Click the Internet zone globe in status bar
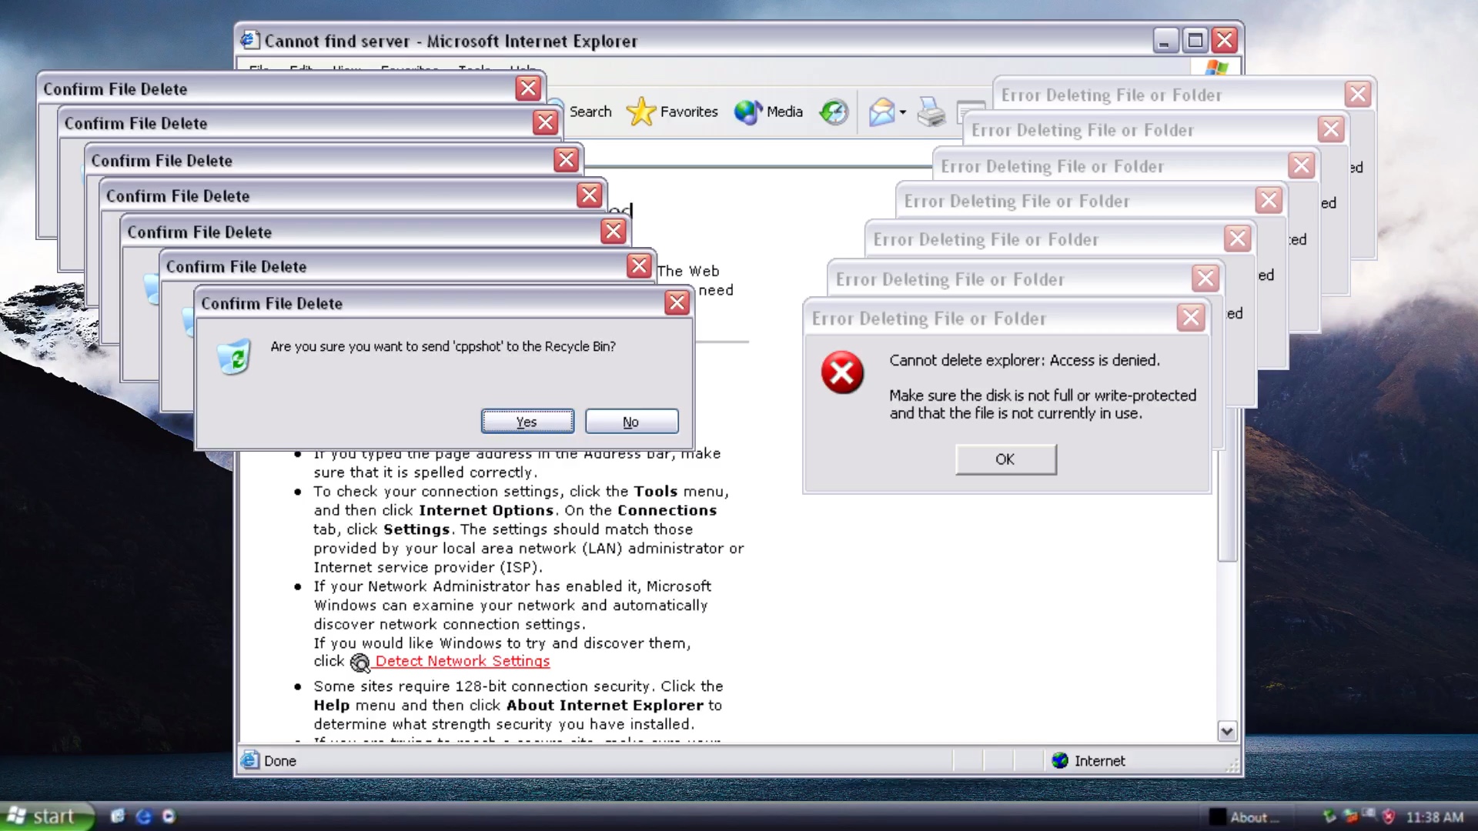This screenshot has height=831, width=1478. (x=1060, y=760)
